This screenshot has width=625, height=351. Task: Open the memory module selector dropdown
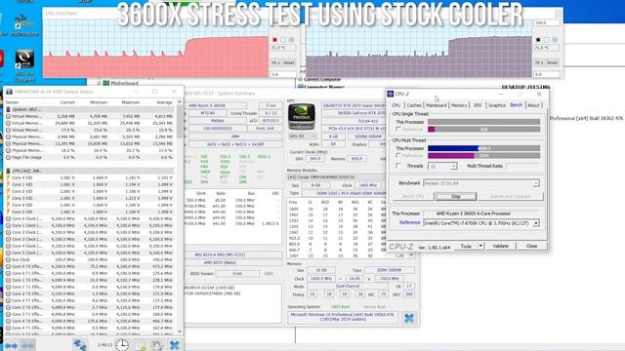tap(337, 176)
